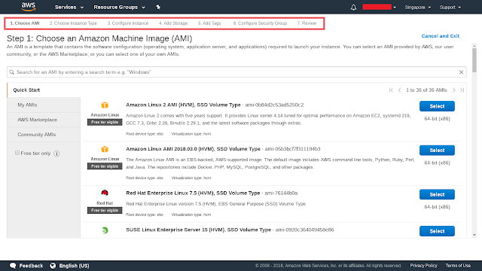This screenshot has width=482, height=271.
Task: Go to the next page of AMIs arrow
Action: click(x=453, y=90)
